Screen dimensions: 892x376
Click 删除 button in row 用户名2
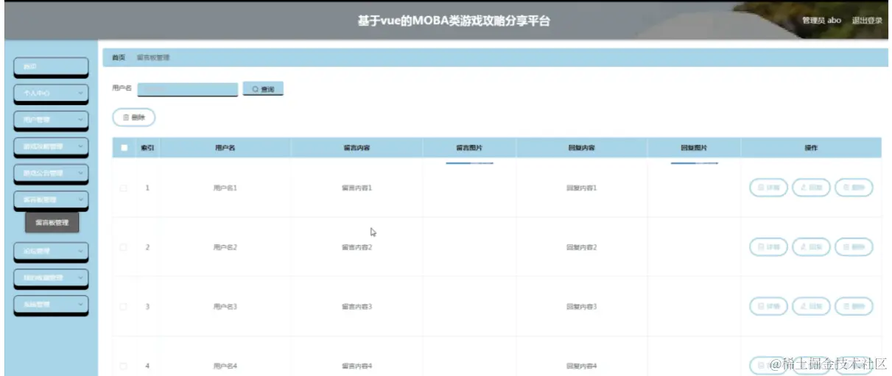tap(854, 247)
